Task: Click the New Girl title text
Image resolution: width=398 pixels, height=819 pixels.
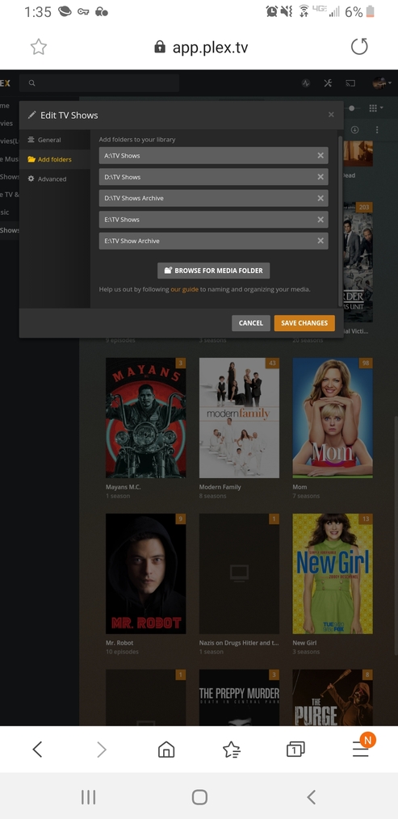Action: (304, 642)
